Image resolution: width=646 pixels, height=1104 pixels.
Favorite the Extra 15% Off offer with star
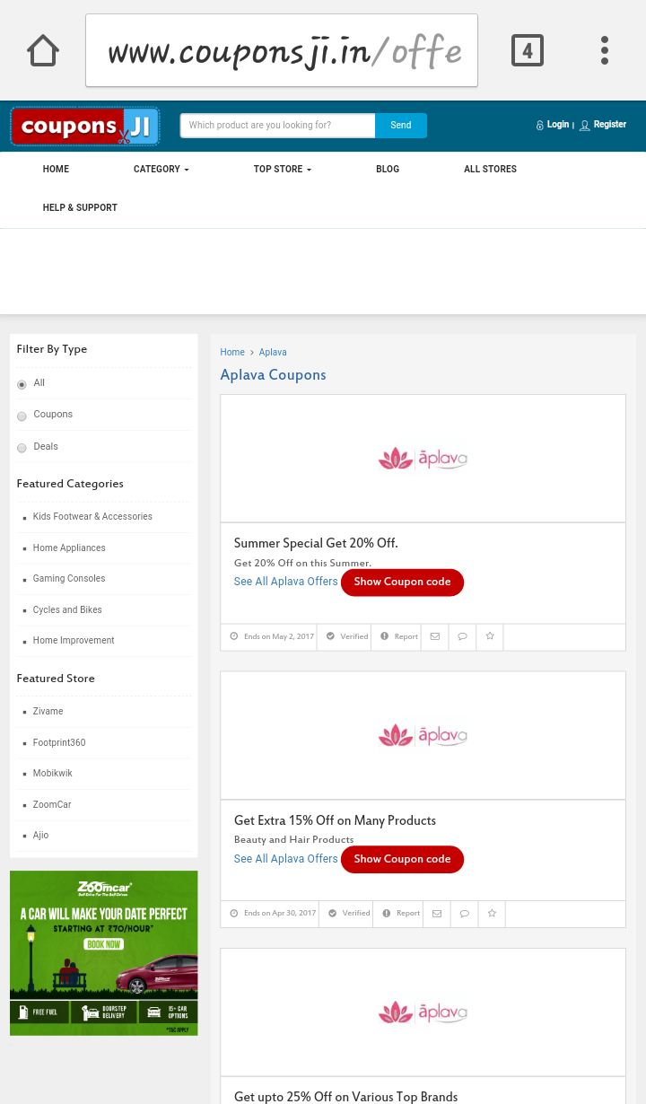point(492,914)
